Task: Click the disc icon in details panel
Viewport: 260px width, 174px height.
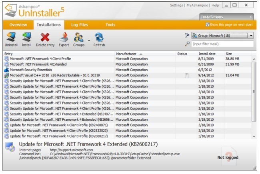Action: click(x=10, y=147)
